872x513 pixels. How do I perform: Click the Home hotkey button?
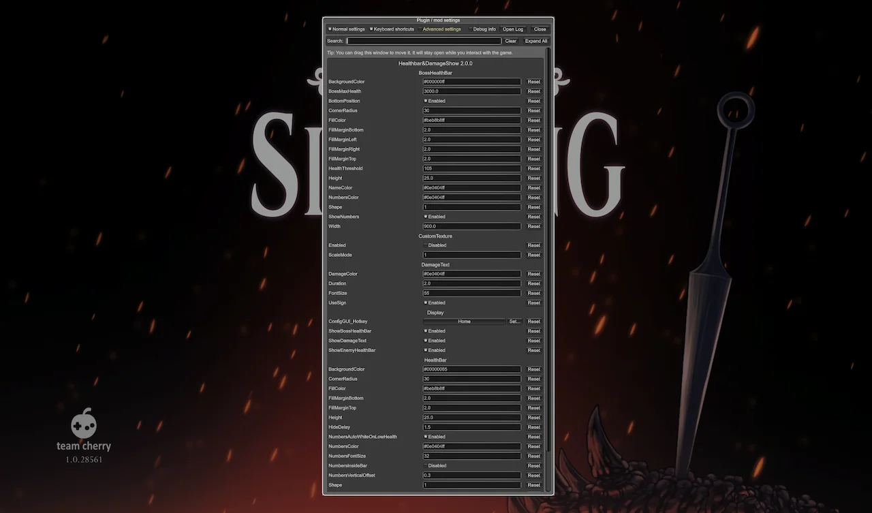pos(465,322)
